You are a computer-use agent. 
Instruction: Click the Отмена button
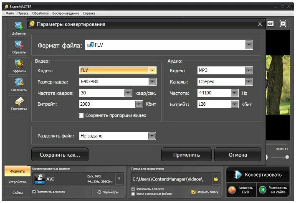(x=238, y=155)
